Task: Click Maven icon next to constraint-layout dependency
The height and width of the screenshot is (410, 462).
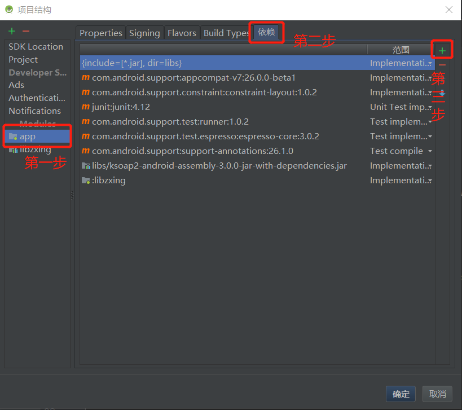Action: [85, 92]
